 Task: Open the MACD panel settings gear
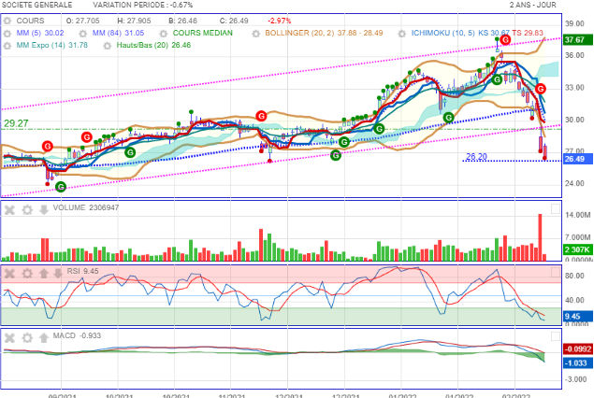[27, 337]
